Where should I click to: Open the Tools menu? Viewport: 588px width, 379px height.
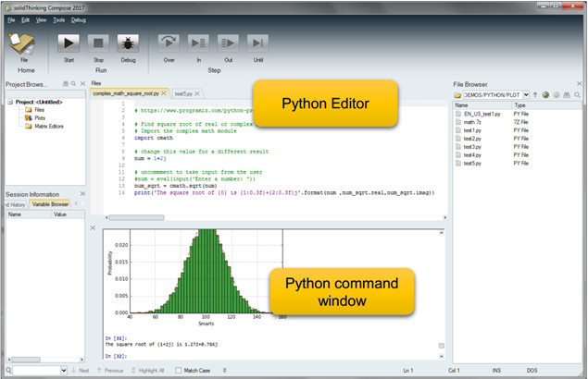[58, 18]
